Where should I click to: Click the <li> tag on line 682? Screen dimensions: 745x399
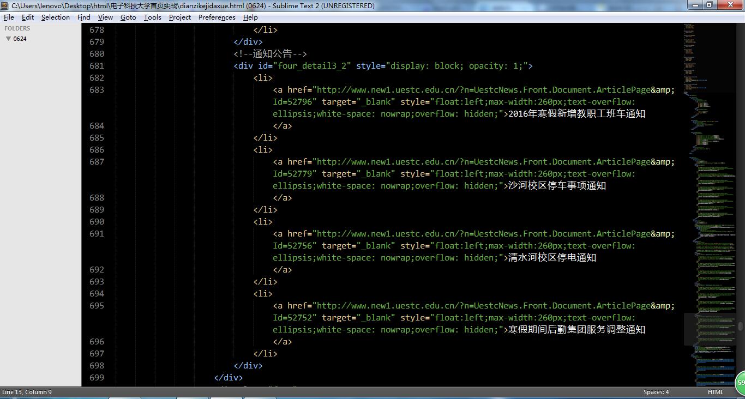click(x=263, y=78)
